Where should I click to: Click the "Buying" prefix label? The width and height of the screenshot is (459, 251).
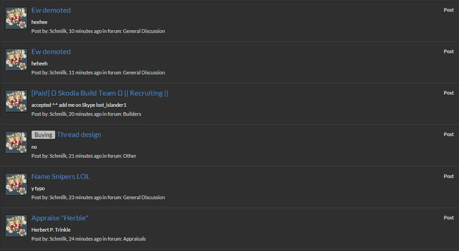(x=43, y=135)
